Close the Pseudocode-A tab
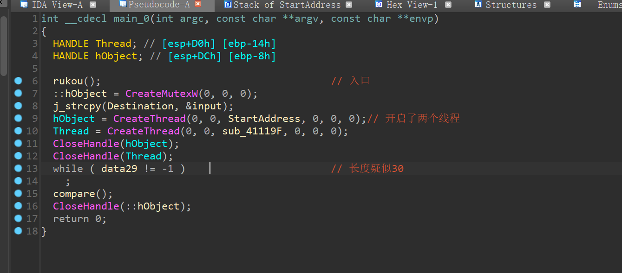This screenshot has height=273, width=622. click(x=198, y=5)
